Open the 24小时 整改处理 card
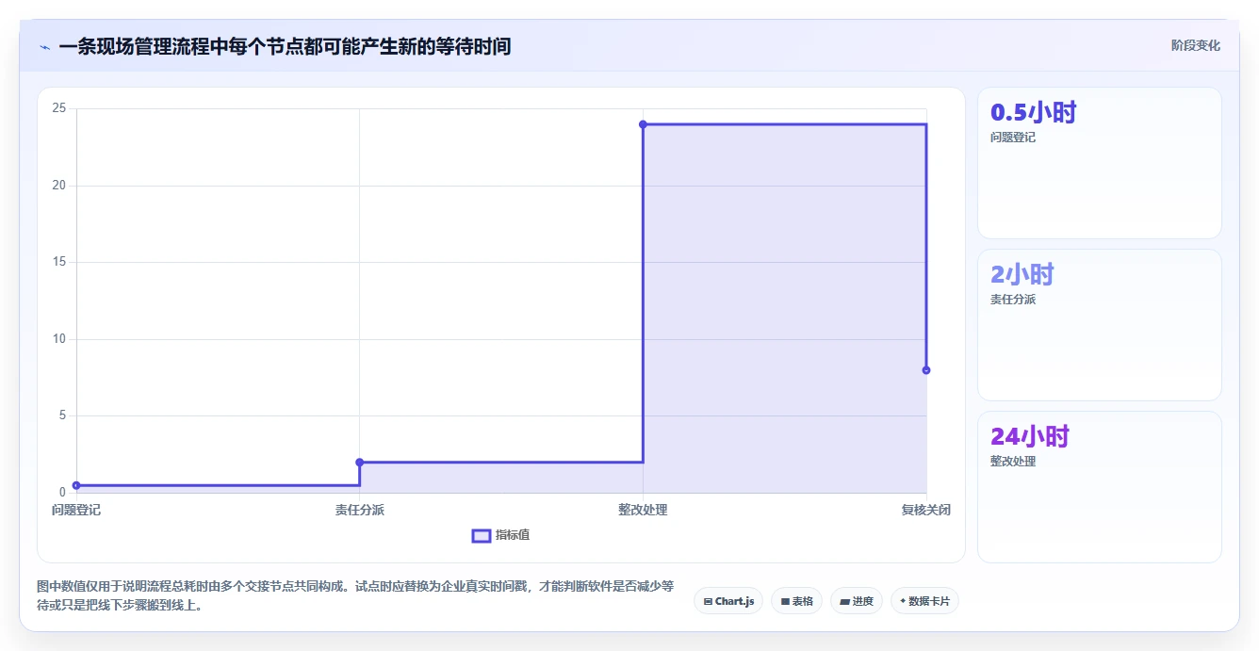 point(1100,487)
